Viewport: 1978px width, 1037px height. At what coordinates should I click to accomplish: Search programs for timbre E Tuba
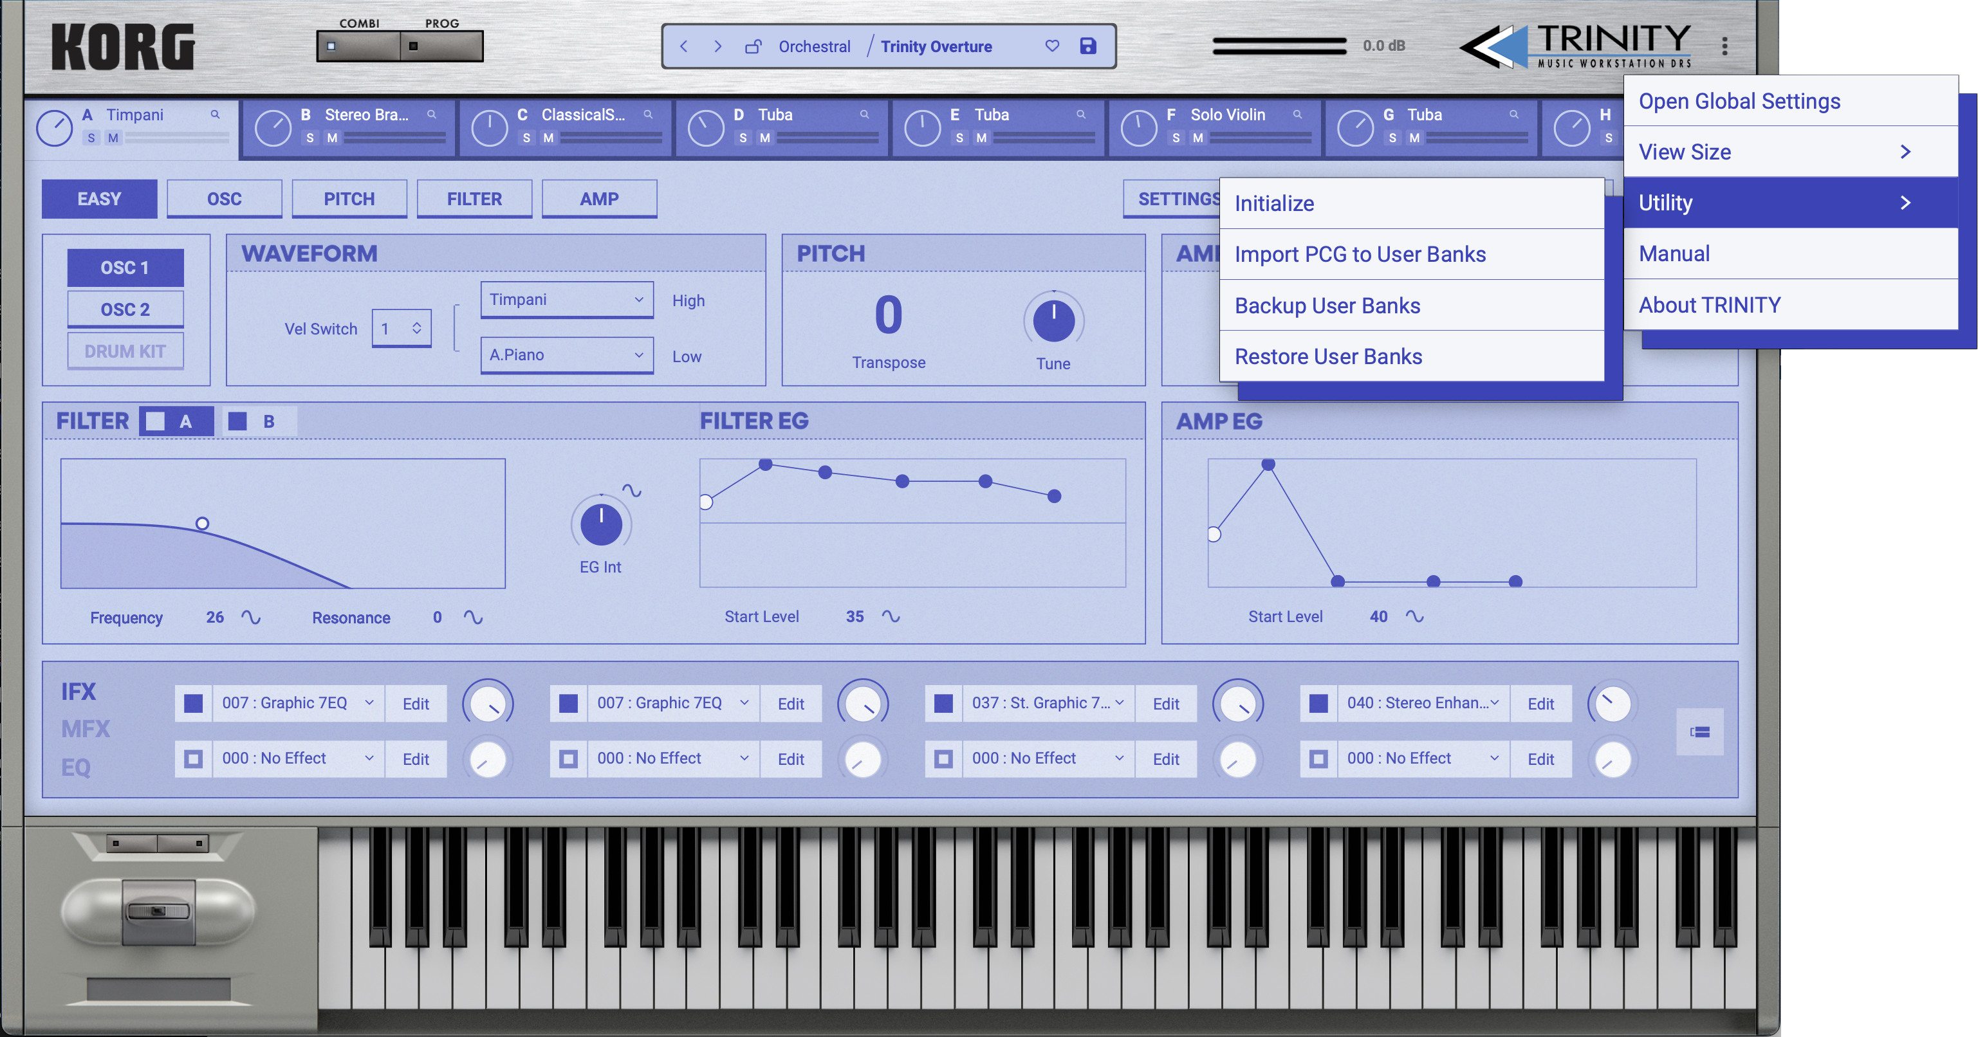click(1081, 115)
